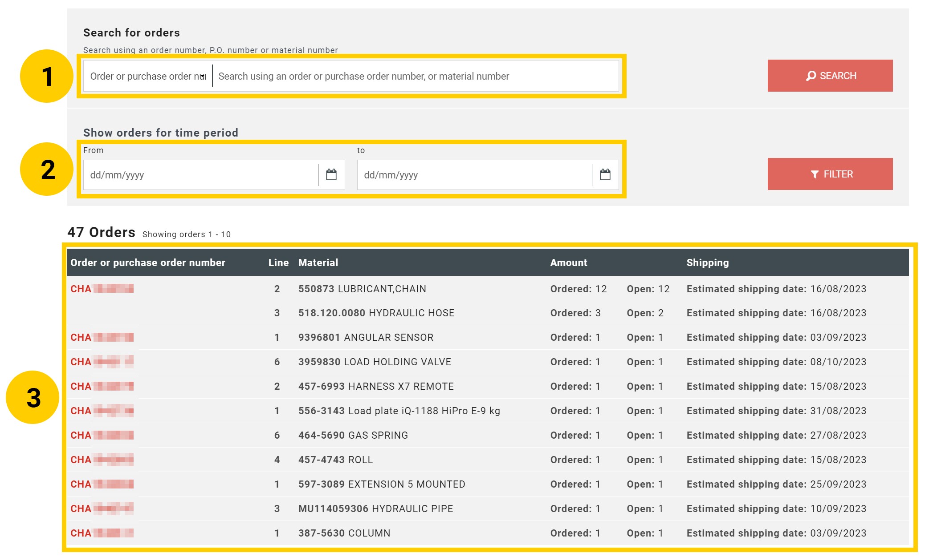This screenshot has height=557, width=925.
Task: Click the Line column header
Action: click(x=278, y=262)
